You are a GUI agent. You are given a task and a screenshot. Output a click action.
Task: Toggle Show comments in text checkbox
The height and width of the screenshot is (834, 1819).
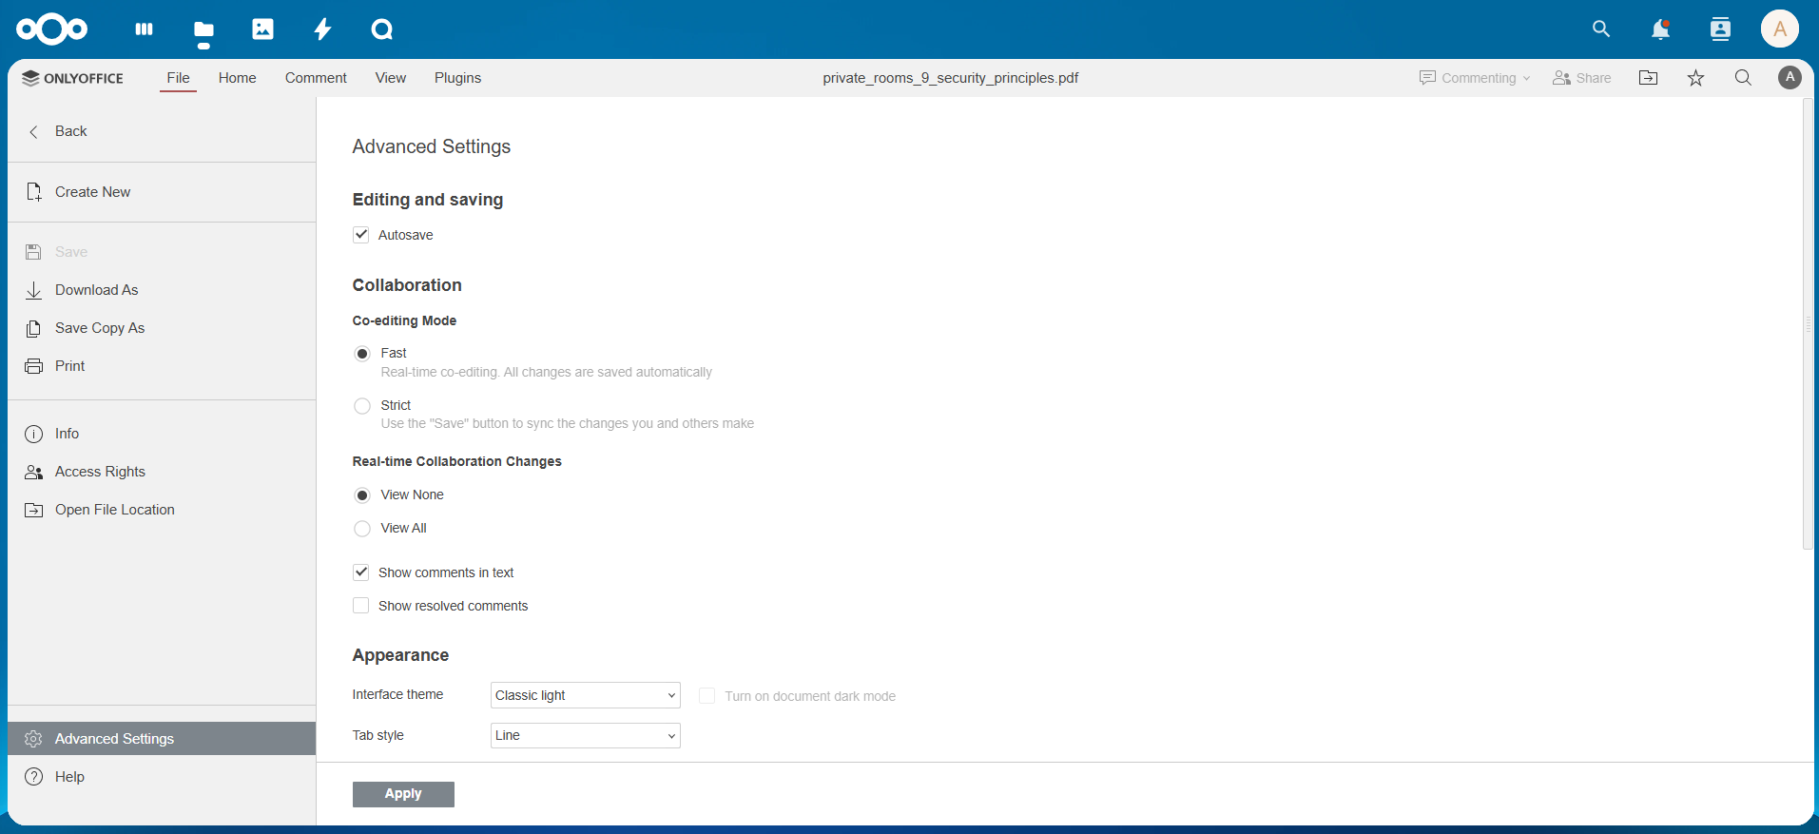[361, 572]
